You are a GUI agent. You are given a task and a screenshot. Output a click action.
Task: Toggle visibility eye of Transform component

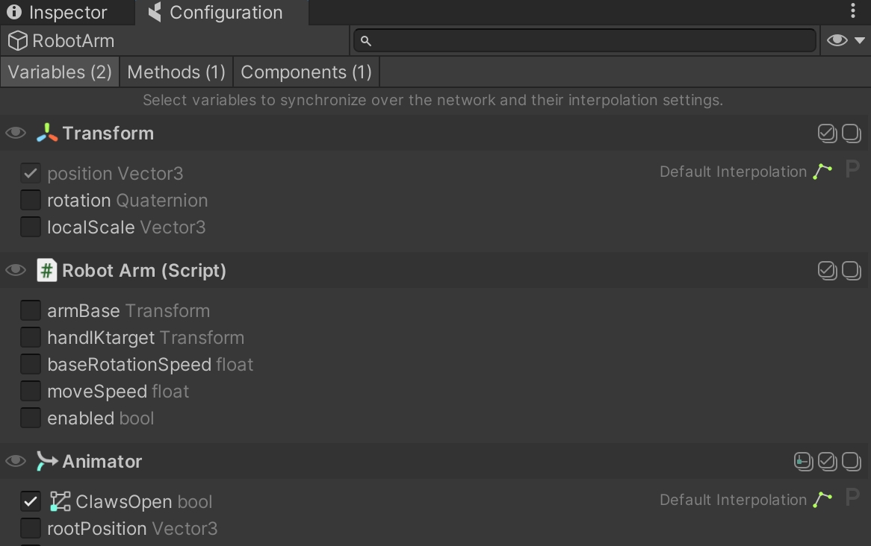[16, 134]
